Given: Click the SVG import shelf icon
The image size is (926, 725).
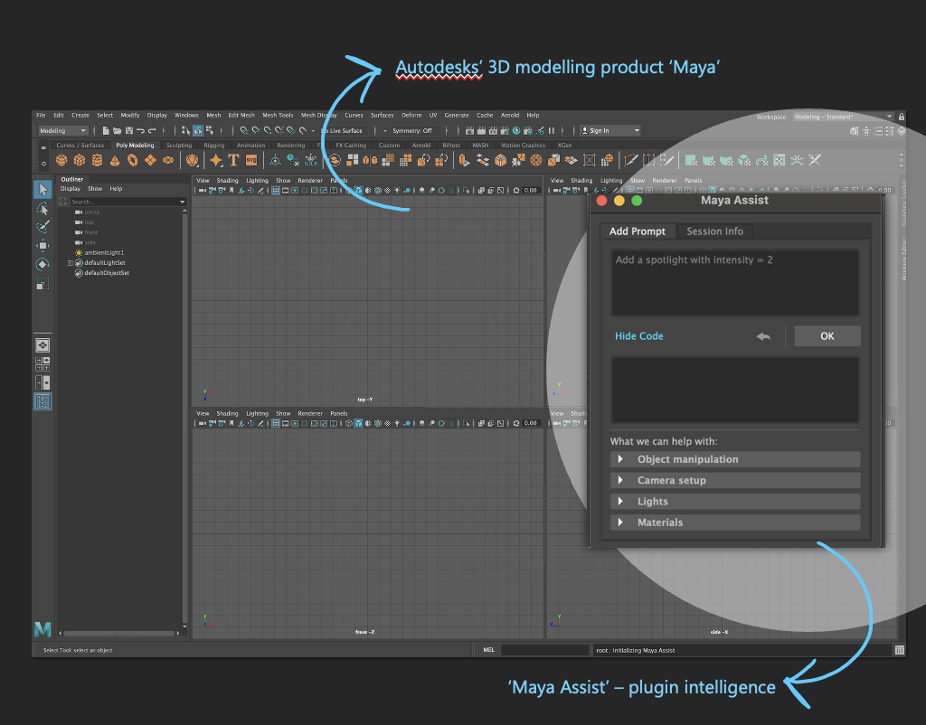Looking at the screenshot, I should pyautogui.click(x=251, y=160).
